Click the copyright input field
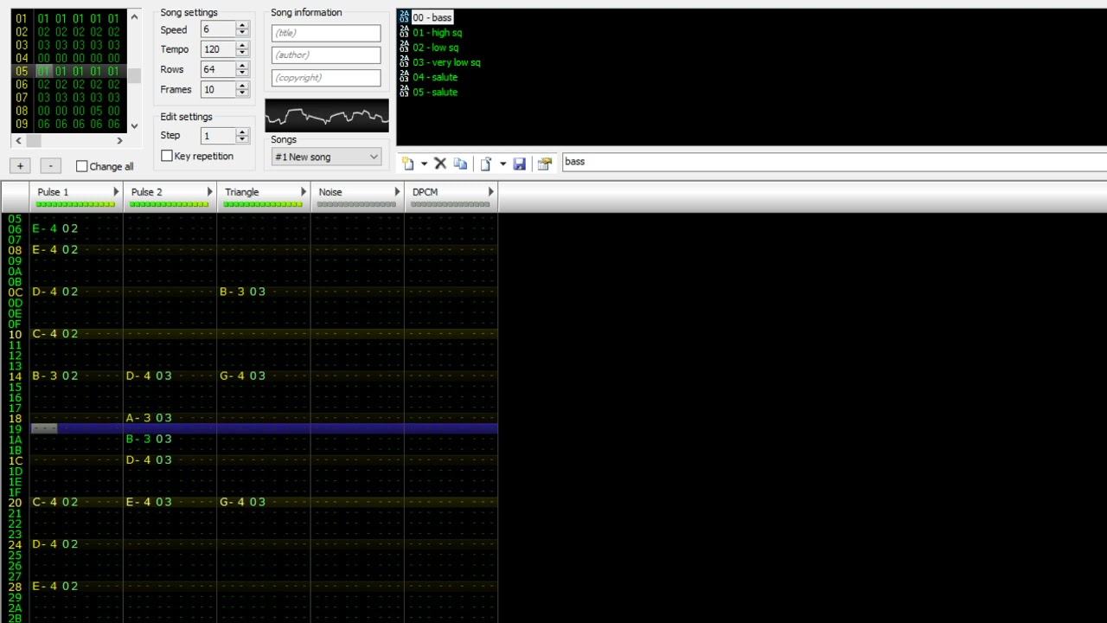The width and height of the screenshot is (1107, 623). pyautogui.click(x=326, y=77)
